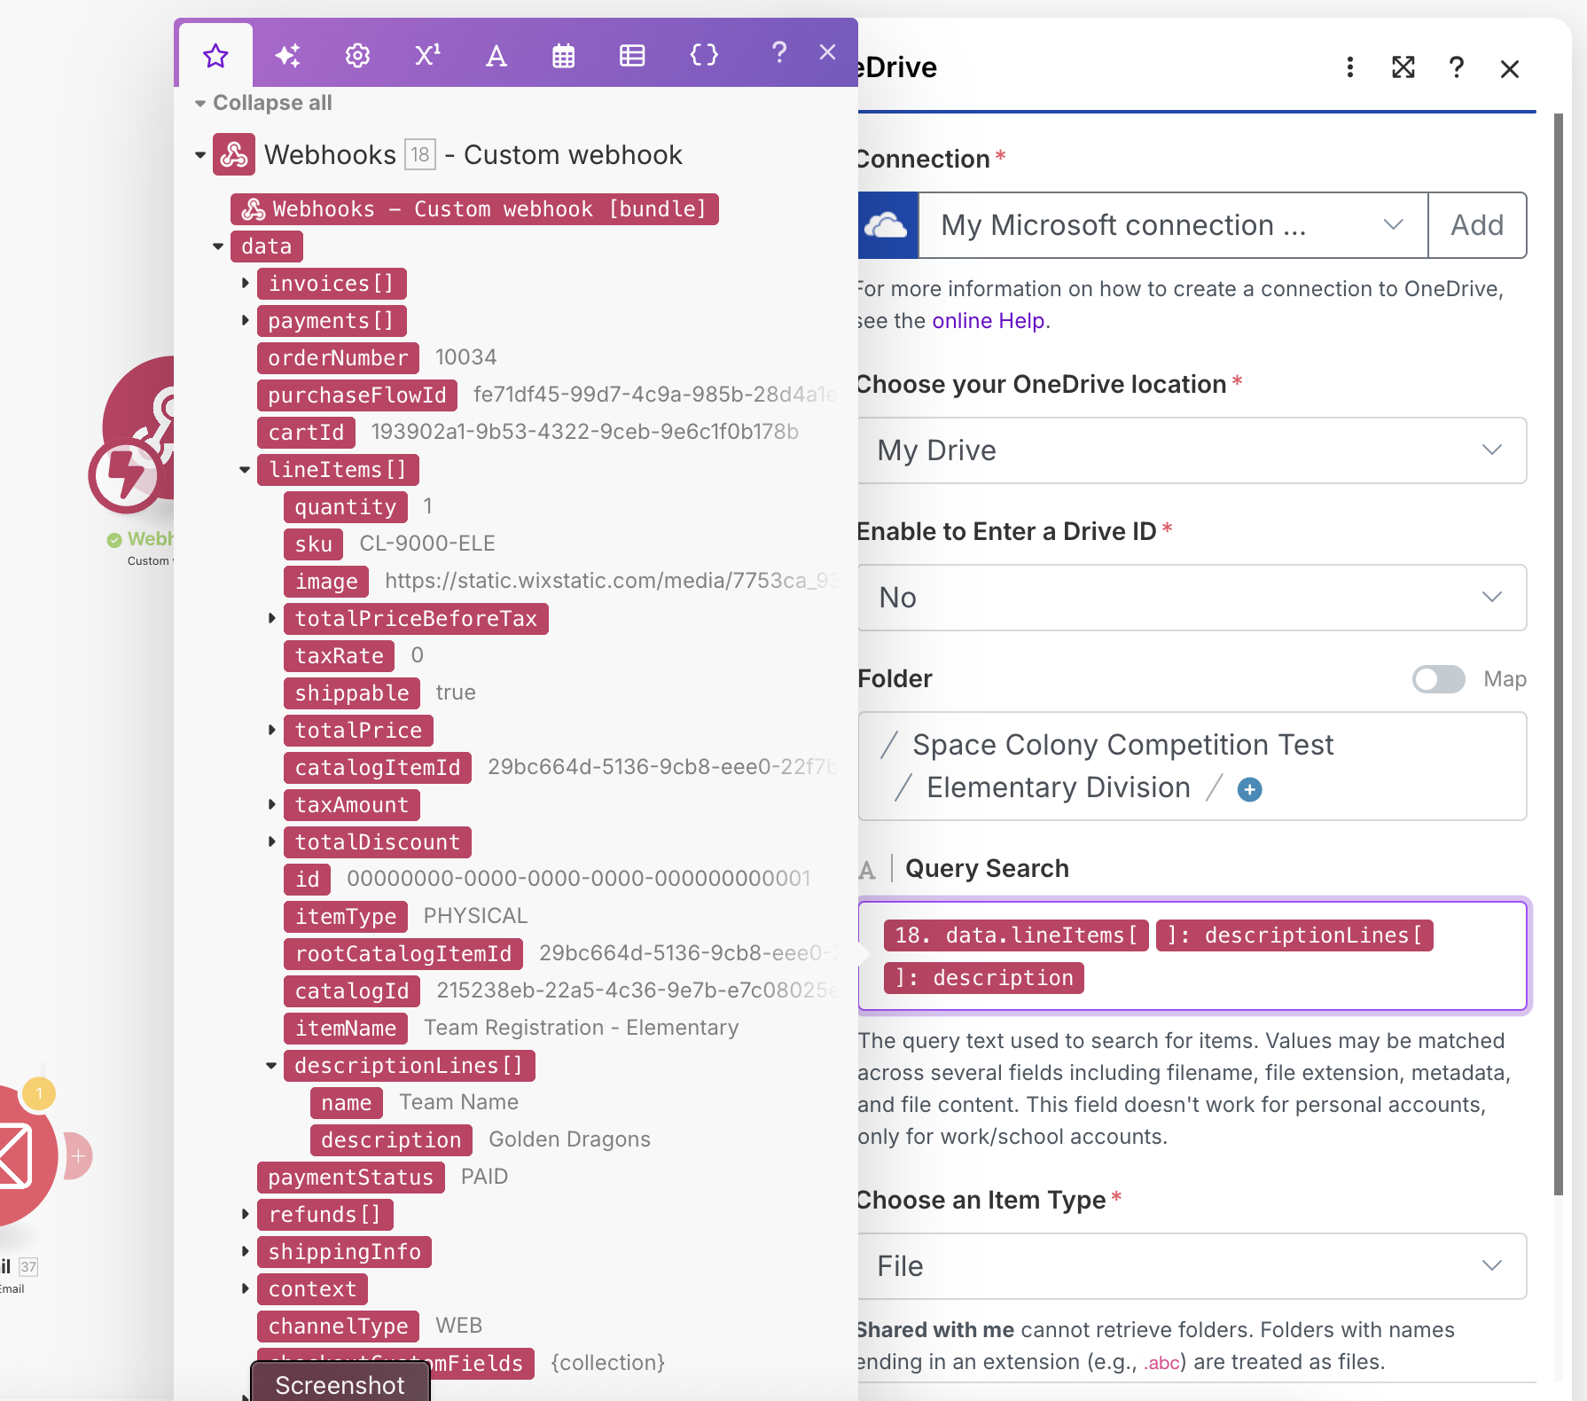Viewport: 1587px width, 1401px height.
Task: Open OneDrive location dropdown showing My Drive
Action: coord(1192,450)
